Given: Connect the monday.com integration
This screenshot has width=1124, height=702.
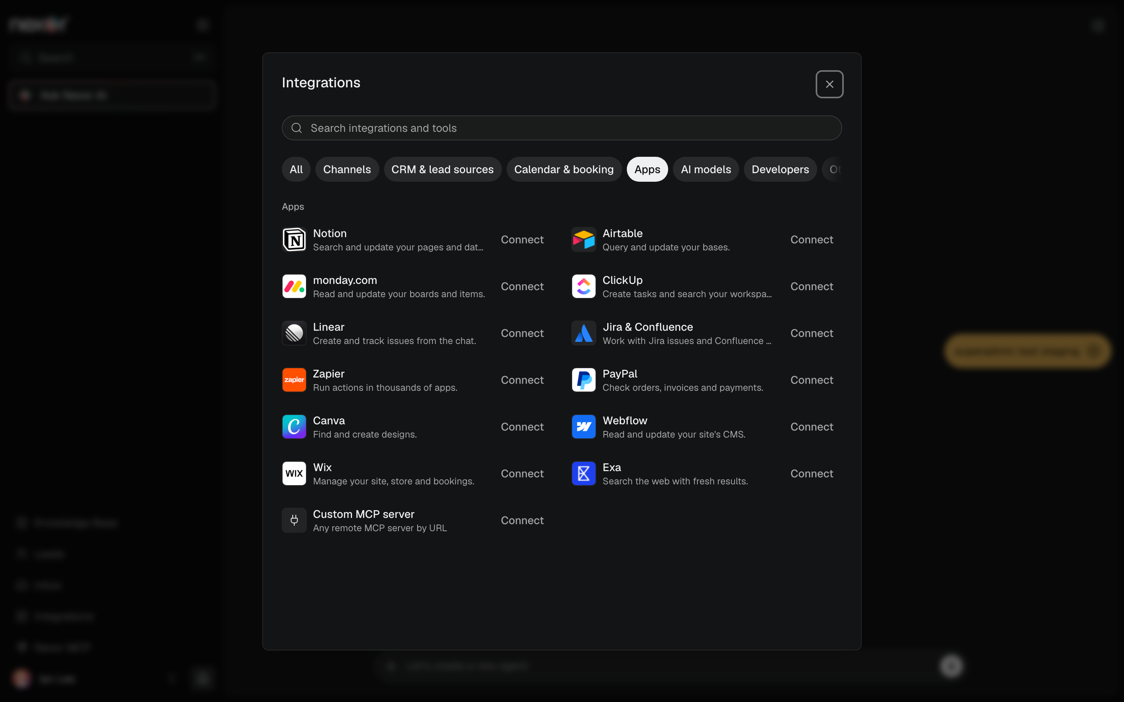Looking at the screenshot, I should point(522,287).
